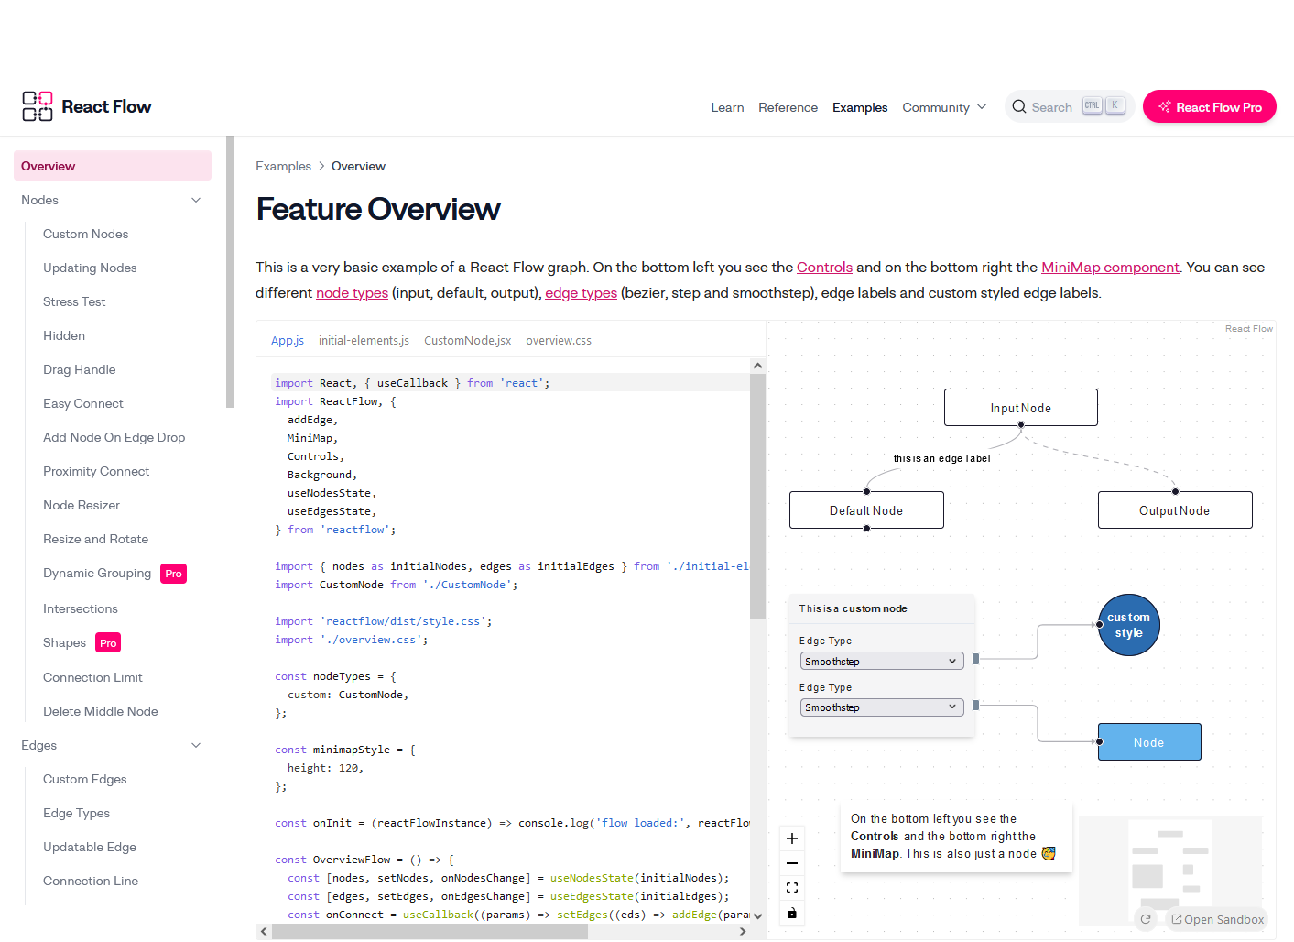Open the MiniMap component link
The image size is (1294, 942).
coord(1110,267)
